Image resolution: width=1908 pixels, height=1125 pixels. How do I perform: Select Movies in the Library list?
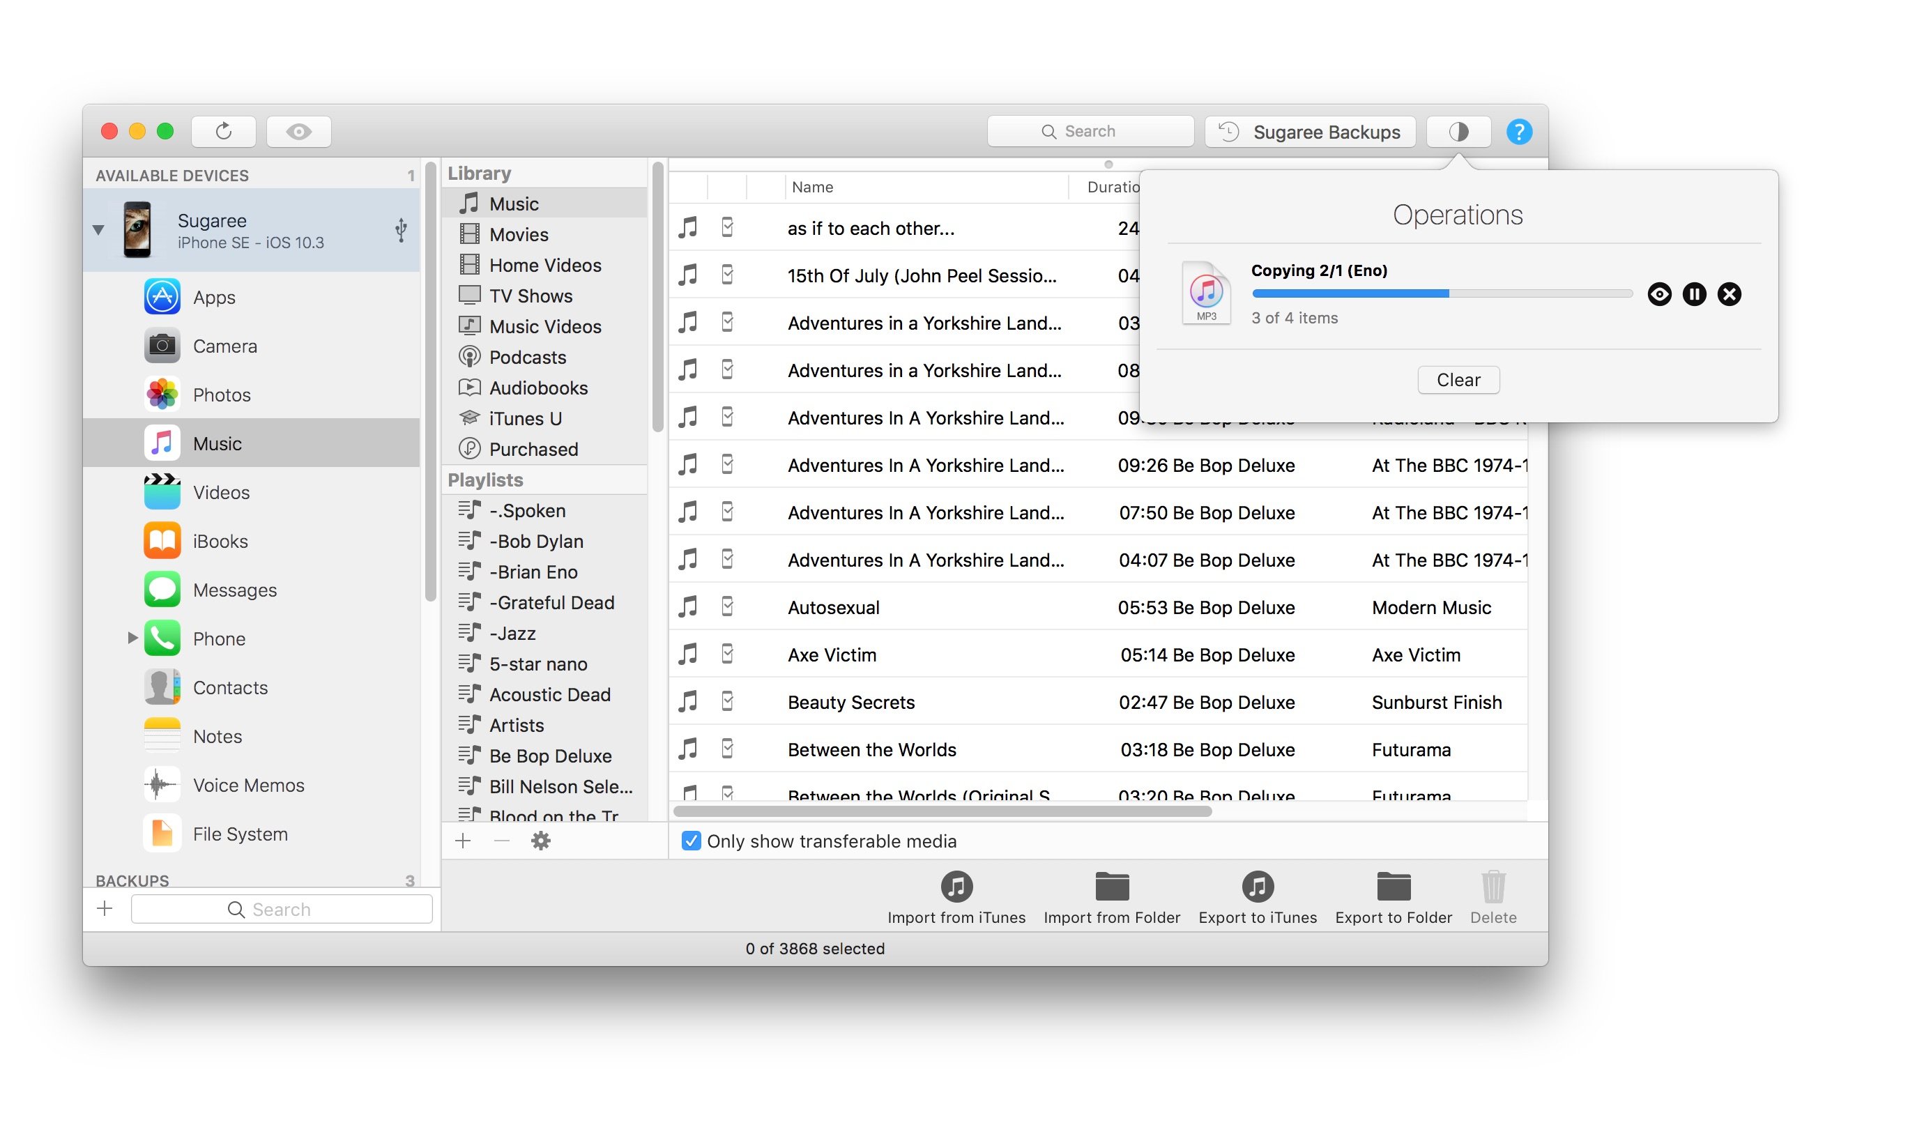pos(544,234)
